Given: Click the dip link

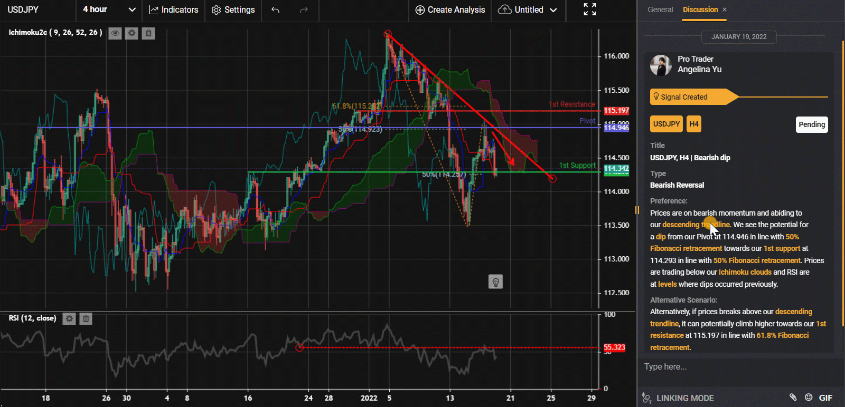Looking at the screenshot, I should [x=661, y=237].
